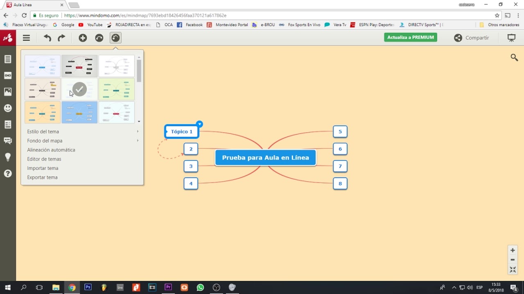Select the green background theme thumbnail
The image size is (524, 294).
[117, 89]
